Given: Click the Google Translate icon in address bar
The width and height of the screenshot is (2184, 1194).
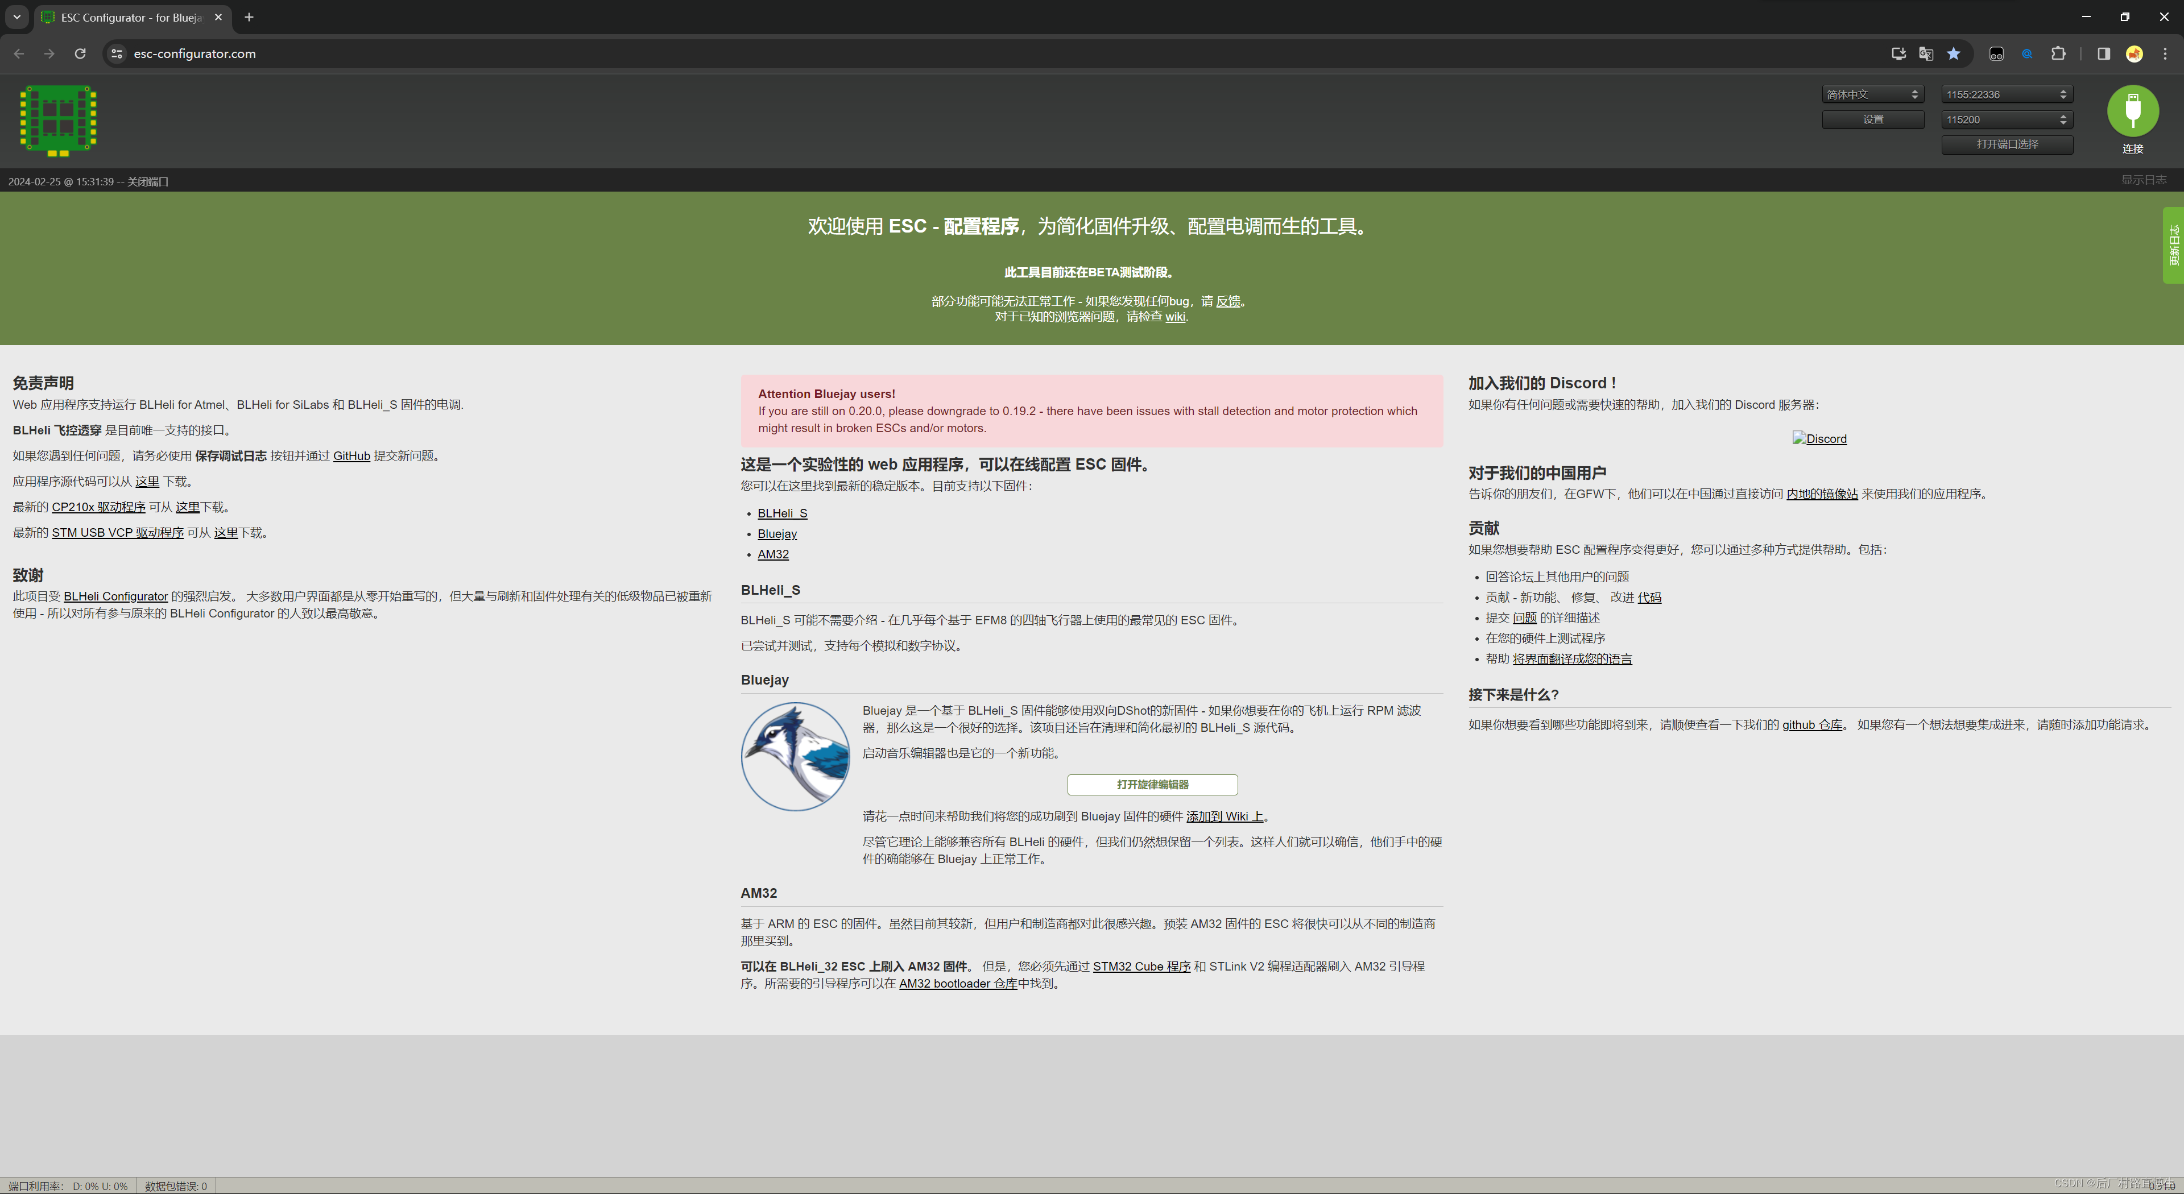Looking at the screenshot, I should pyautogui.click(x=1925, y=53).
